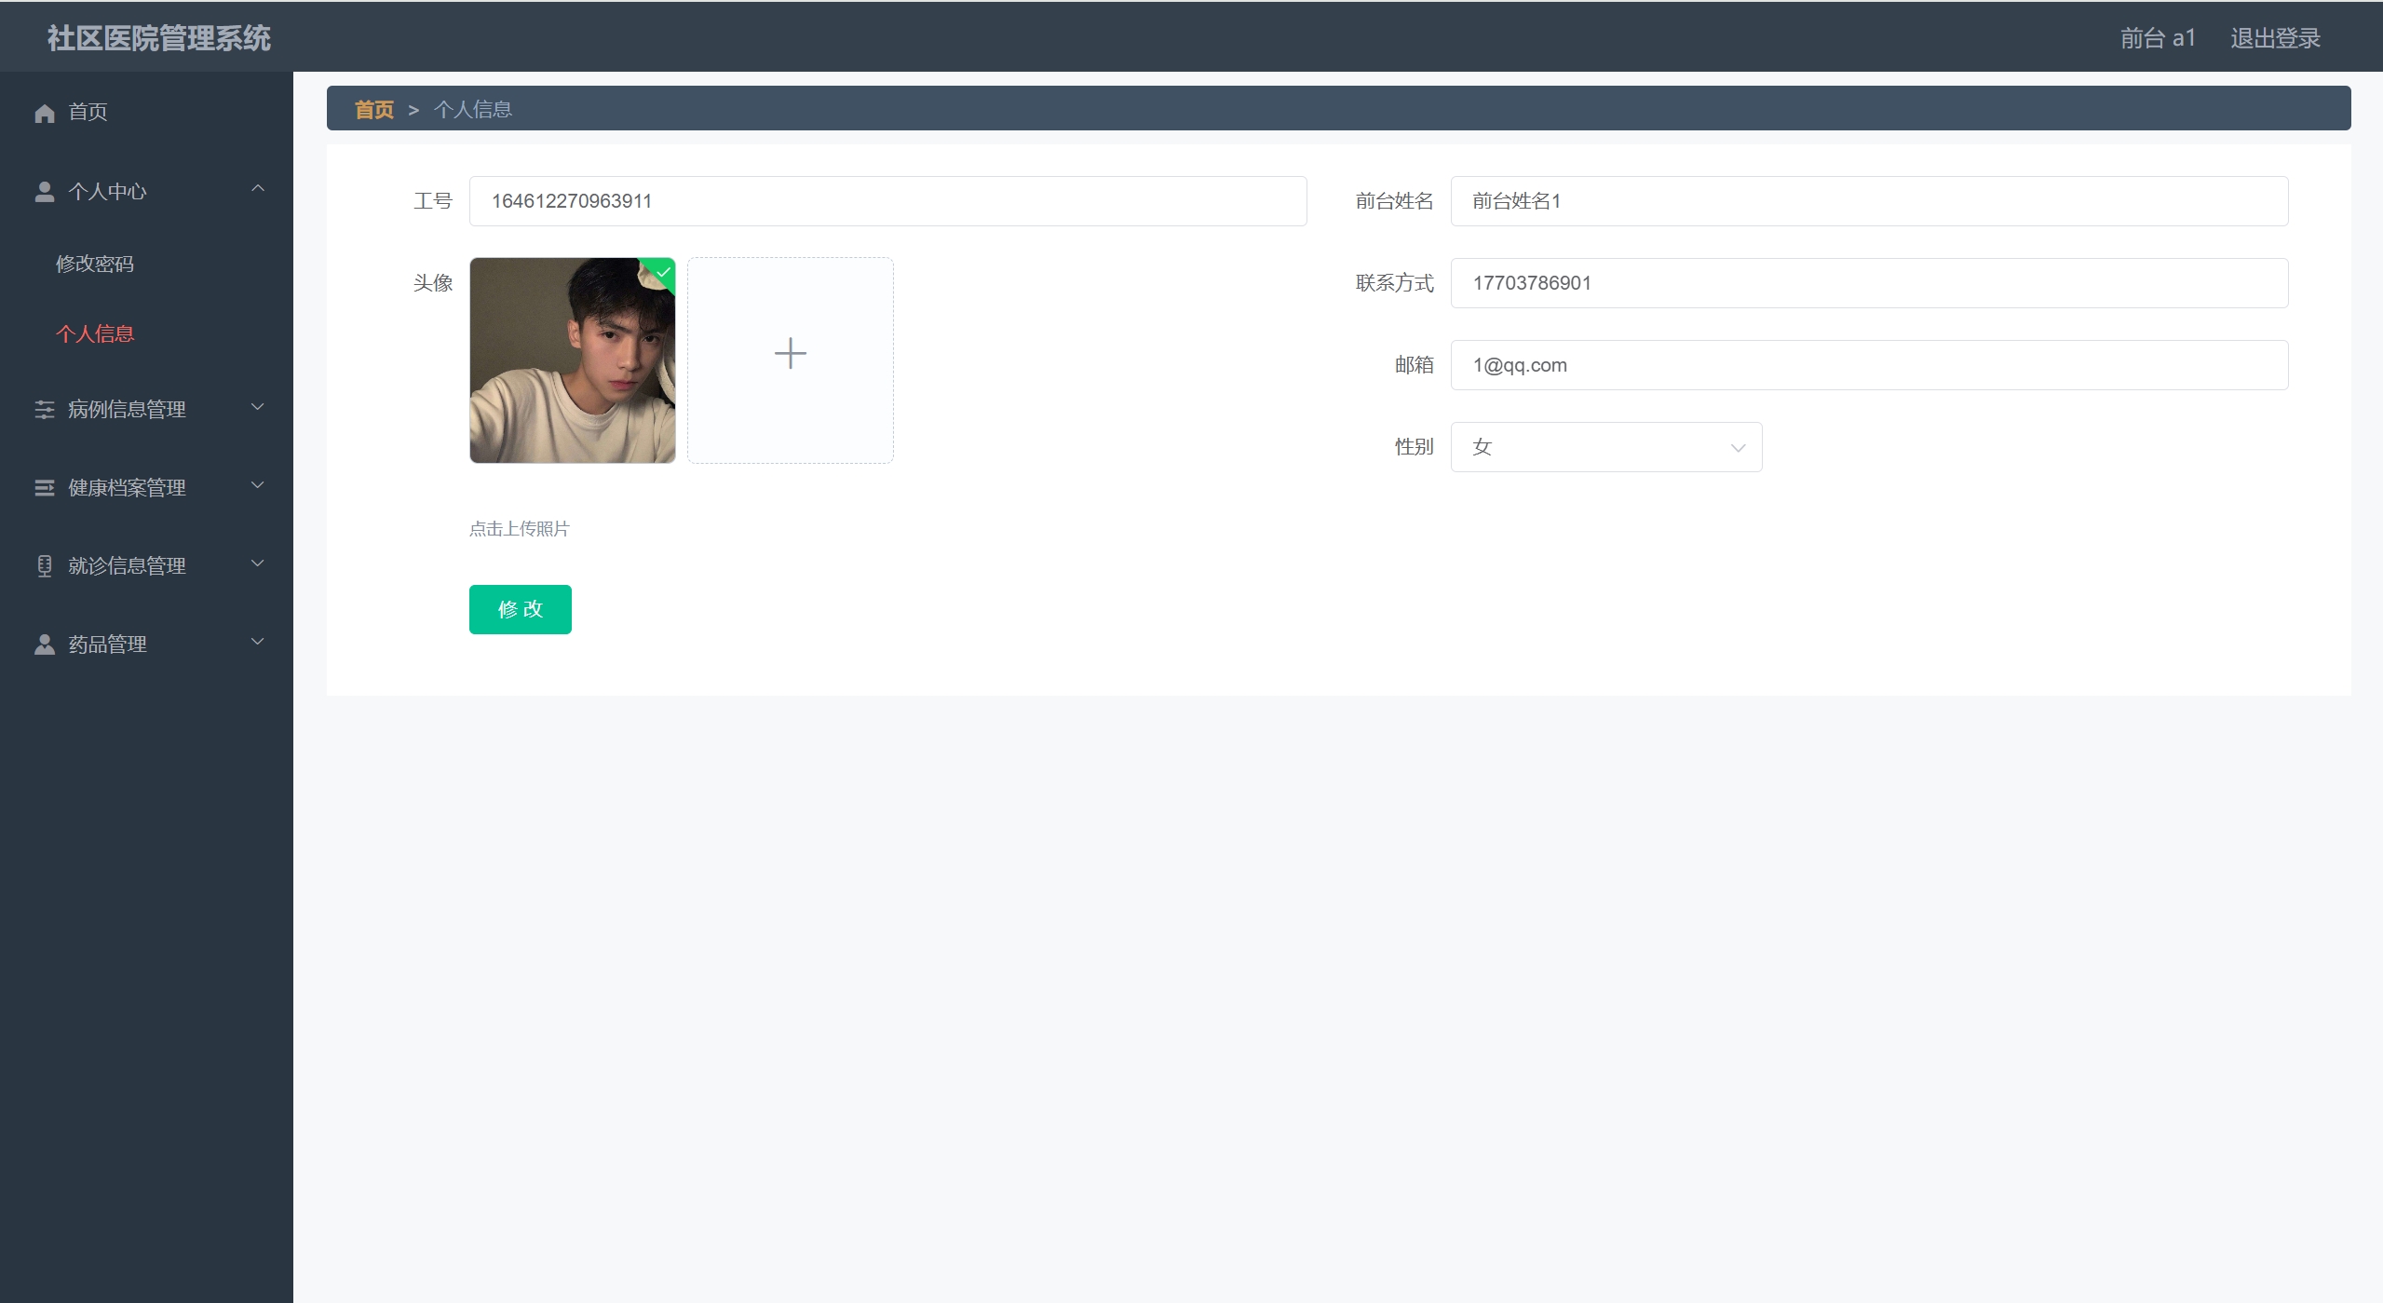Click the device icon beside 就诊信息管理

click(45, 566)
